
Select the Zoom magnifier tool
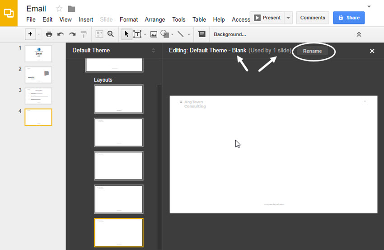click(111, 34)
